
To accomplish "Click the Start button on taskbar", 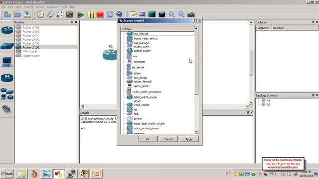I will pyautogui.click(x=7, y=174).
